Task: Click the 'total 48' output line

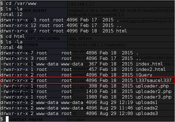Action: click(11, 47)
